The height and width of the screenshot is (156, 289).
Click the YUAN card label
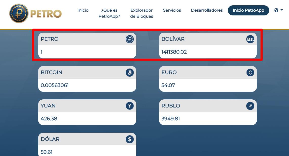tap(48, 106)
